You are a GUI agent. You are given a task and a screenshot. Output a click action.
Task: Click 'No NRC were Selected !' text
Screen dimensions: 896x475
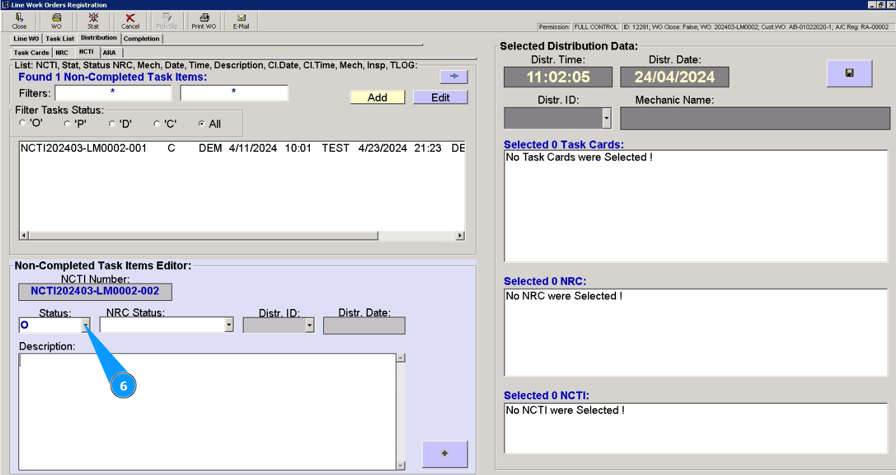(x=564, y=296)
